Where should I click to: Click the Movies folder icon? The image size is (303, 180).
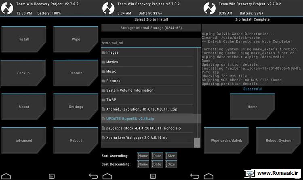tap(103, 62)
